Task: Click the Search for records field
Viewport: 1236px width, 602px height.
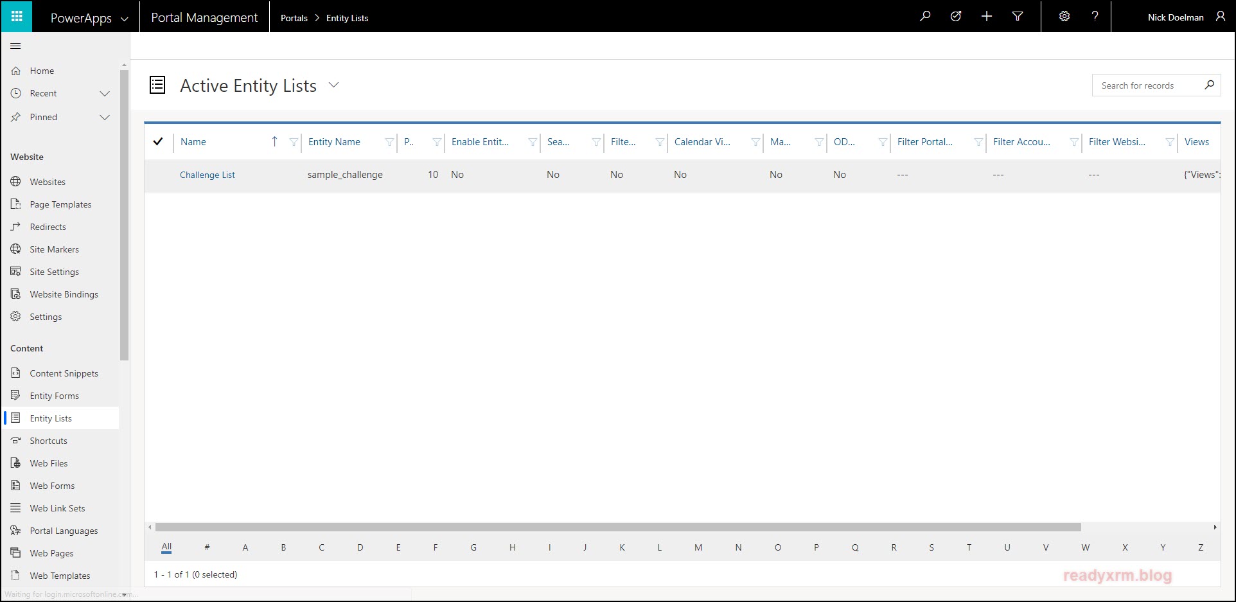Action: [x=1147, y=85]
